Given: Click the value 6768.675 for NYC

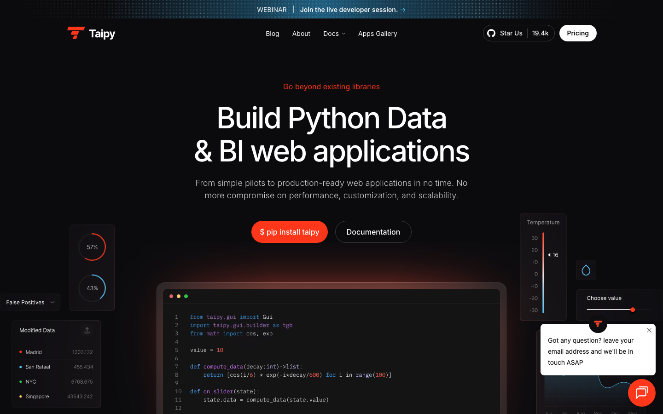Looking at the screenshot, I should click(x=82, y=382).
